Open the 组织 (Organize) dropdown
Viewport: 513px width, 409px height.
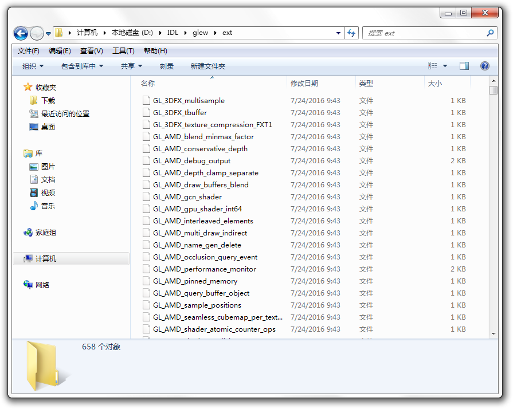point(33,66)
